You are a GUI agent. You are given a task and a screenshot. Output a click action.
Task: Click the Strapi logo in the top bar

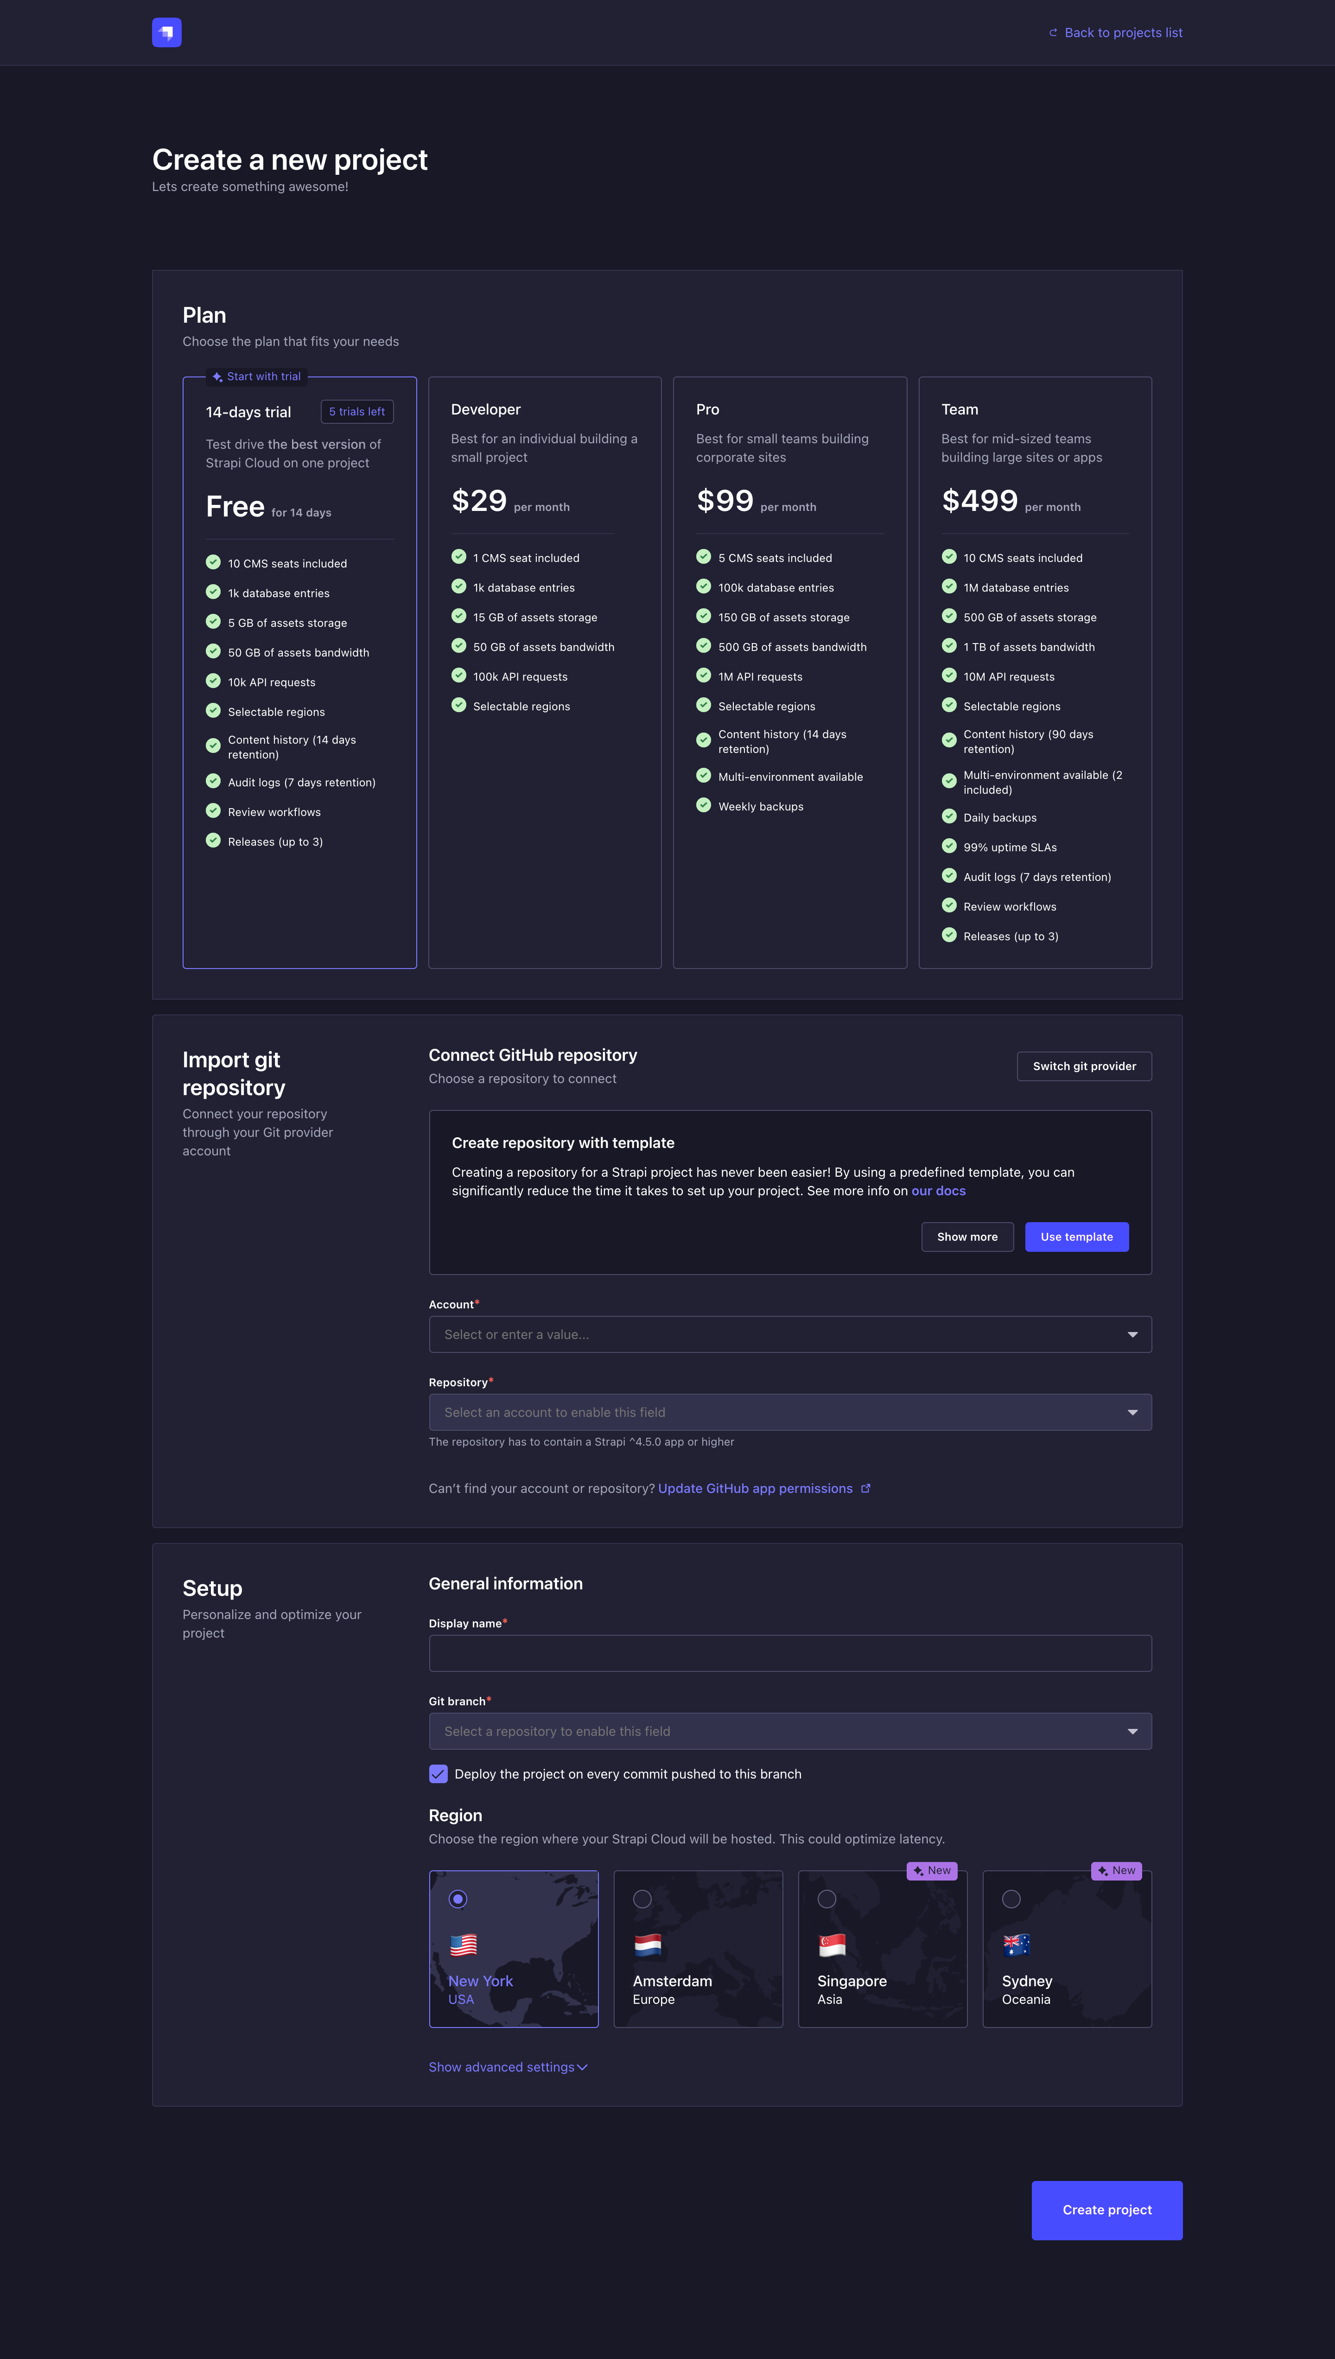coord(166,32)
